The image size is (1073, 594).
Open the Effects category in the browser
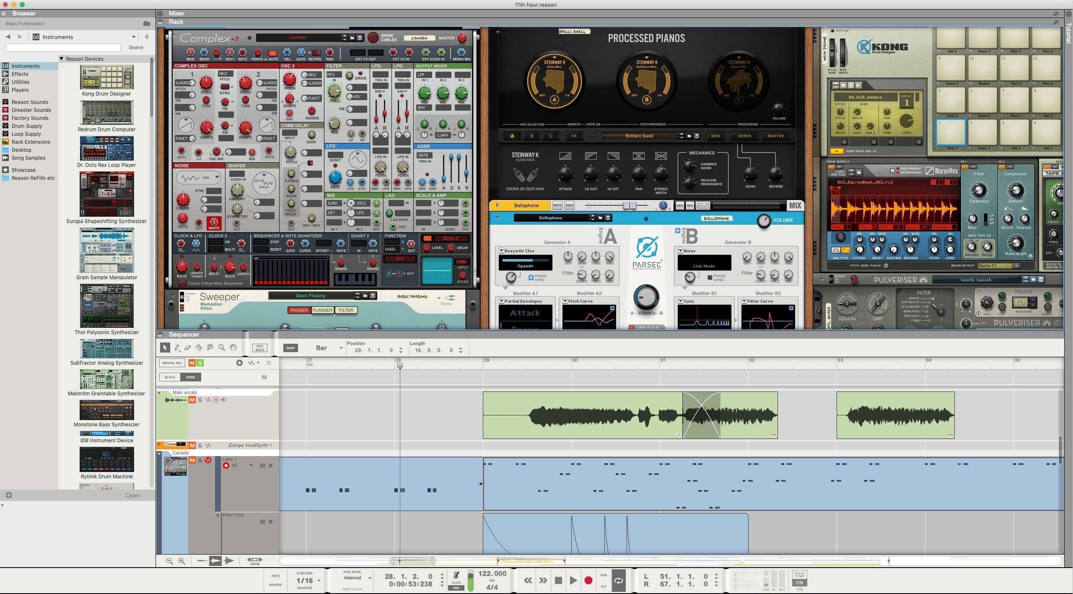20,74
